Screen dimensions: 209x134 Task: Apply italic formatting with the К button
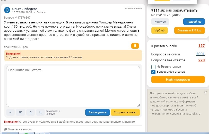pos(10,112)
